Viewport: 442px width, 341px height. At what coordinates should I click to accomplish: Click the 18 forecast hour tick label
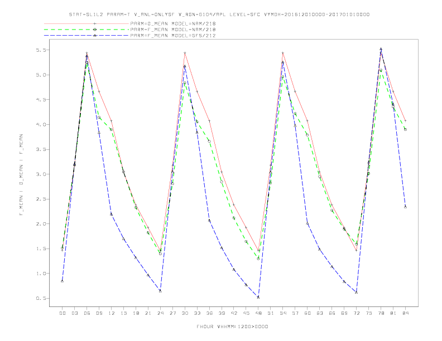click(x=136, y=313)
